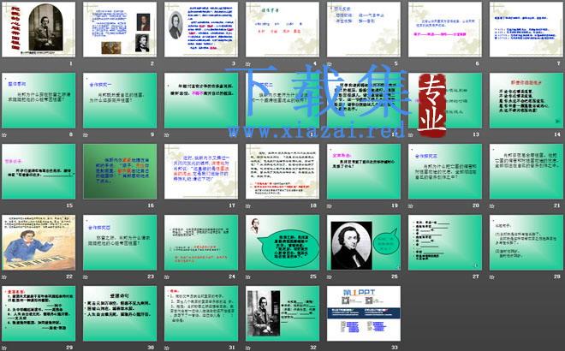This screenshot has width=565, height=351.
Task: Select slide 24 thumbnail with red text lines
Action: 201,242
